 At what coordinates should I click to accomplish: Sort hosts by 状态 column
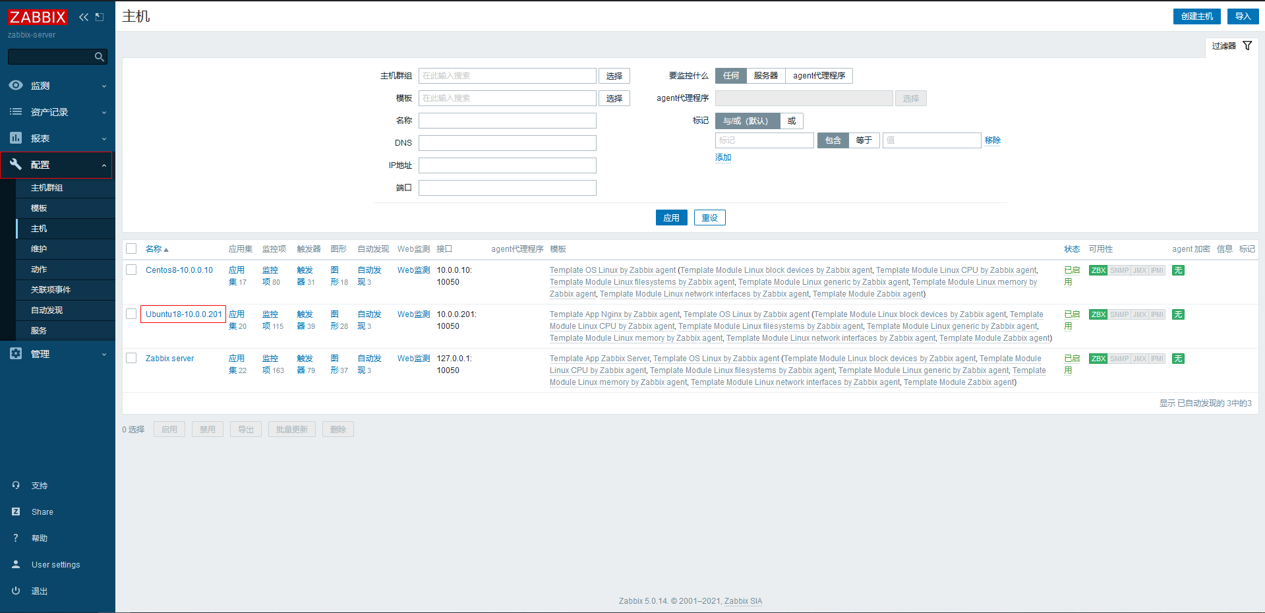click(1072, 249)
